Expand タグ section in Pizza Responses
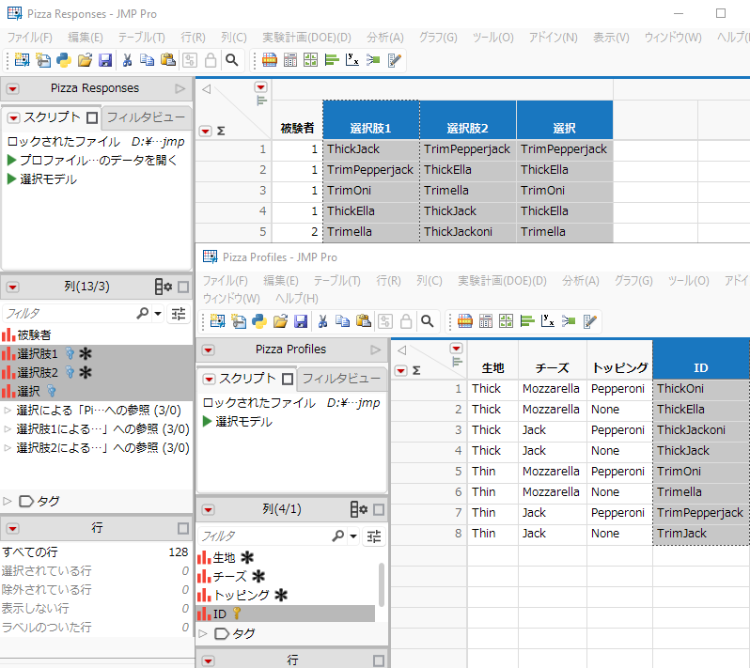The height and width of the screenshot is (668, 750). coord(8,501)
